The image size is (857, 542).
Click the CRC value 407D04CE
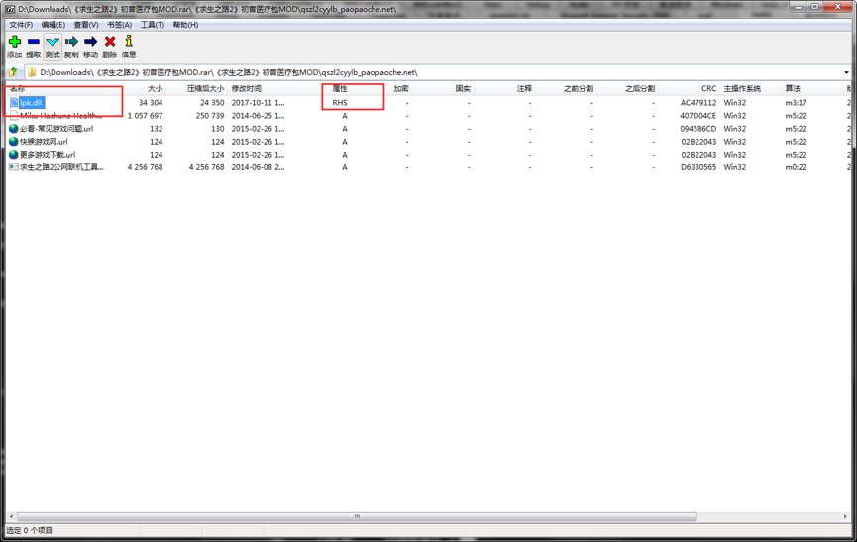click(x=697, y=116)
